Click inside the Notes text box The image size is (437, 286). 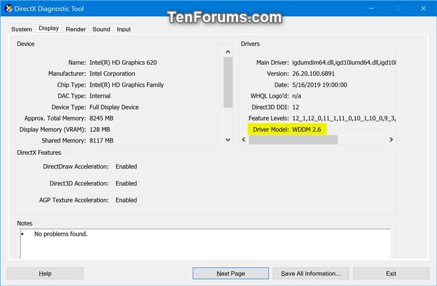pyautogui.click(x=206, y=244)
